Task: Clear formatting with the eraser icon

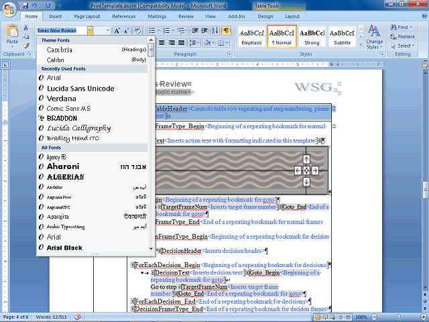Action: (137, 30)
